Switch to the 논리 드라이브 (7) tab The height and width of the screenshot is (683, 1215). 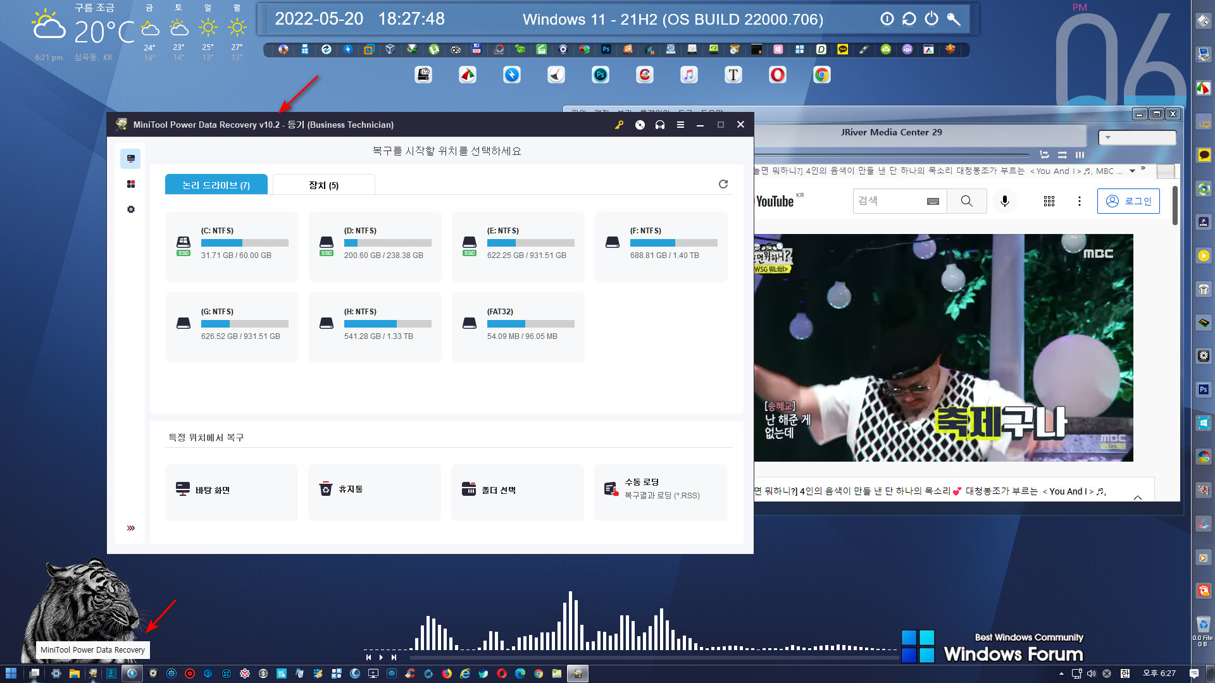[x=216, y=185]
